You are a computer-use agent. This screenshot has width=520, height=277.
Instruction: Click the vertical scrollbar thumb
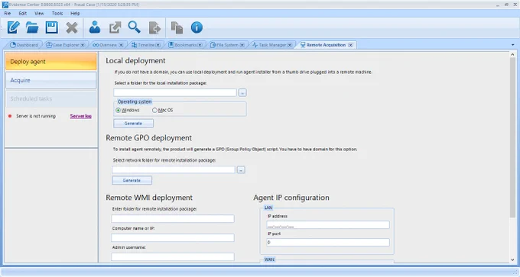(x=512, y=137)
